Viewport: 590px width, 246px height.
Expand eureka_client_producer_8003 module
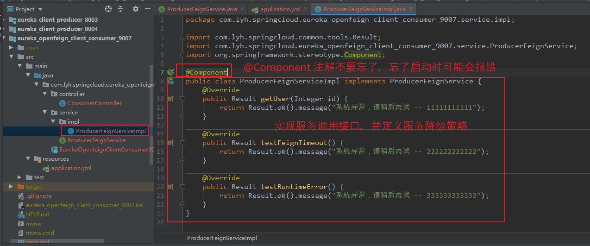point(5,20)
